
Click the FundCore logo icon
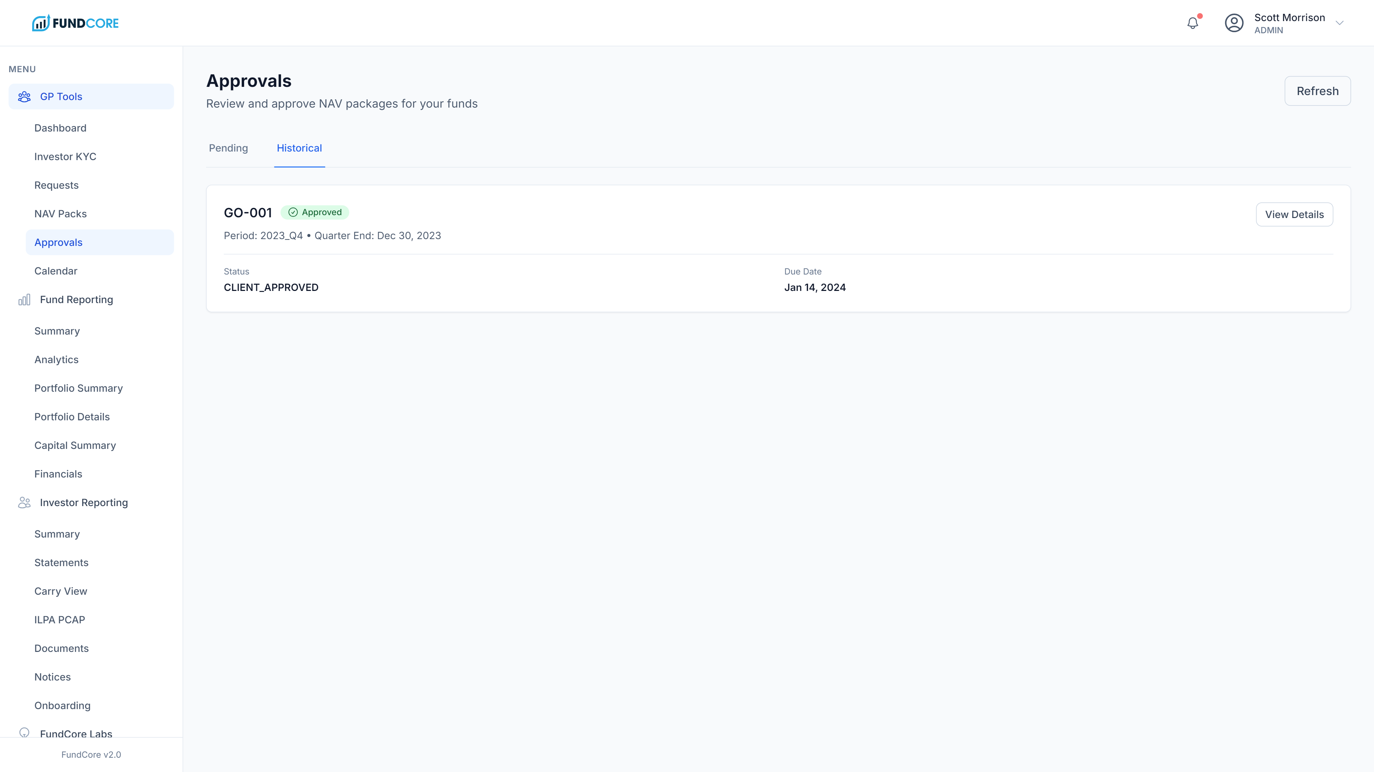coord(40,23)
